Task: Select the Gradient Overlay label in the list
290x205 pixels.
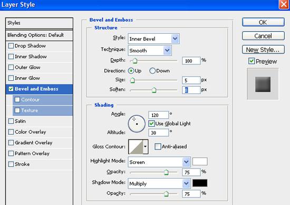Action: [33, 143]
